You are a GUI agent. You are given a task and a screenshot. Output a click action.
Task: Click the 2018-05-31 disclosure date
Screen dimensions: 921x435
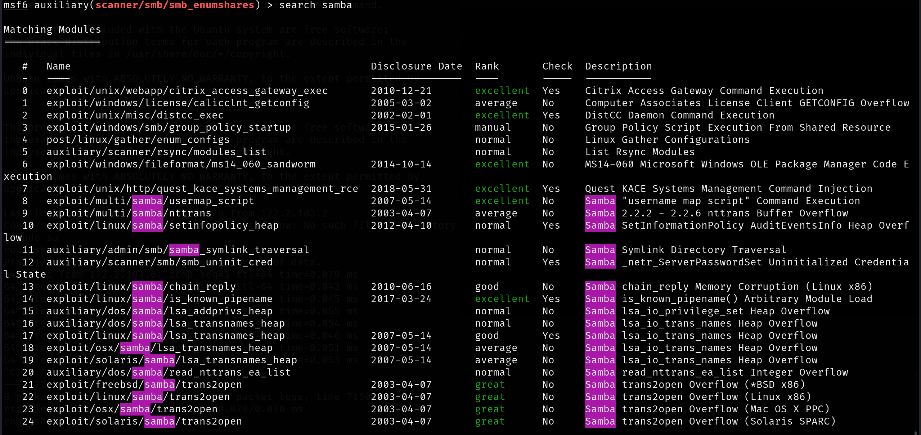[x=401, y=189]
